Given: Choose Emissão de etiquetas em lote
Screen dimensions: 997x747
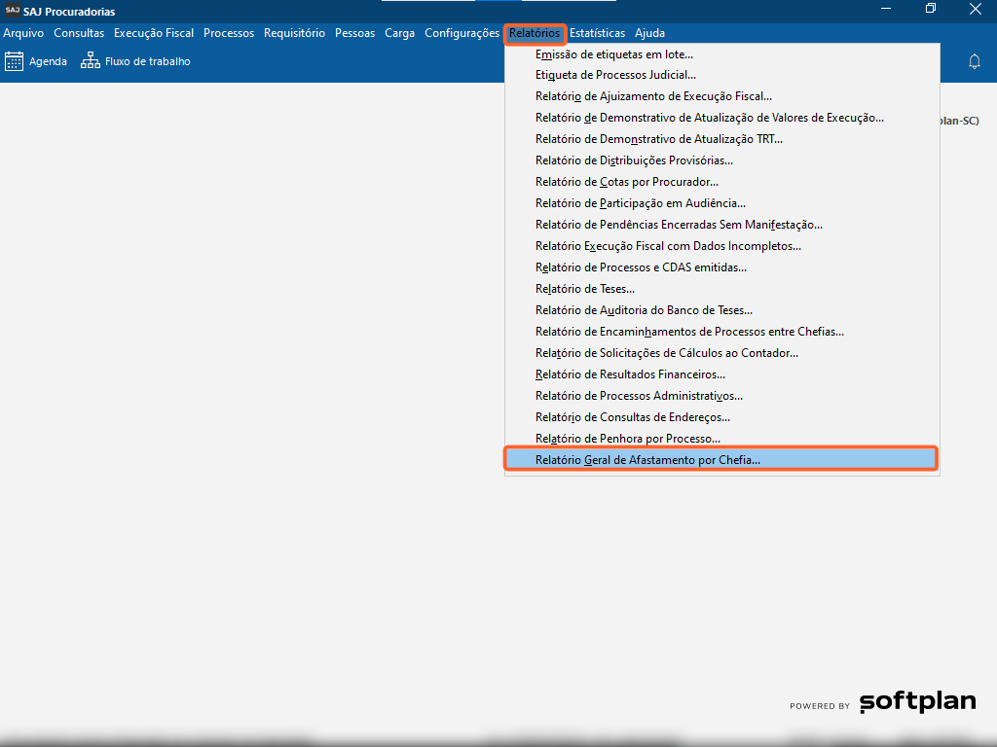Looking at the screenshot, I should click(614, 54).
